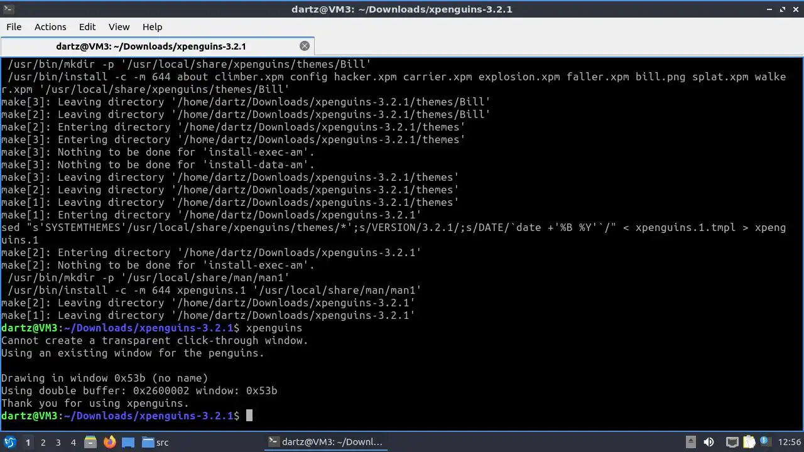Switch to workspace 4

tap(73, 442)
